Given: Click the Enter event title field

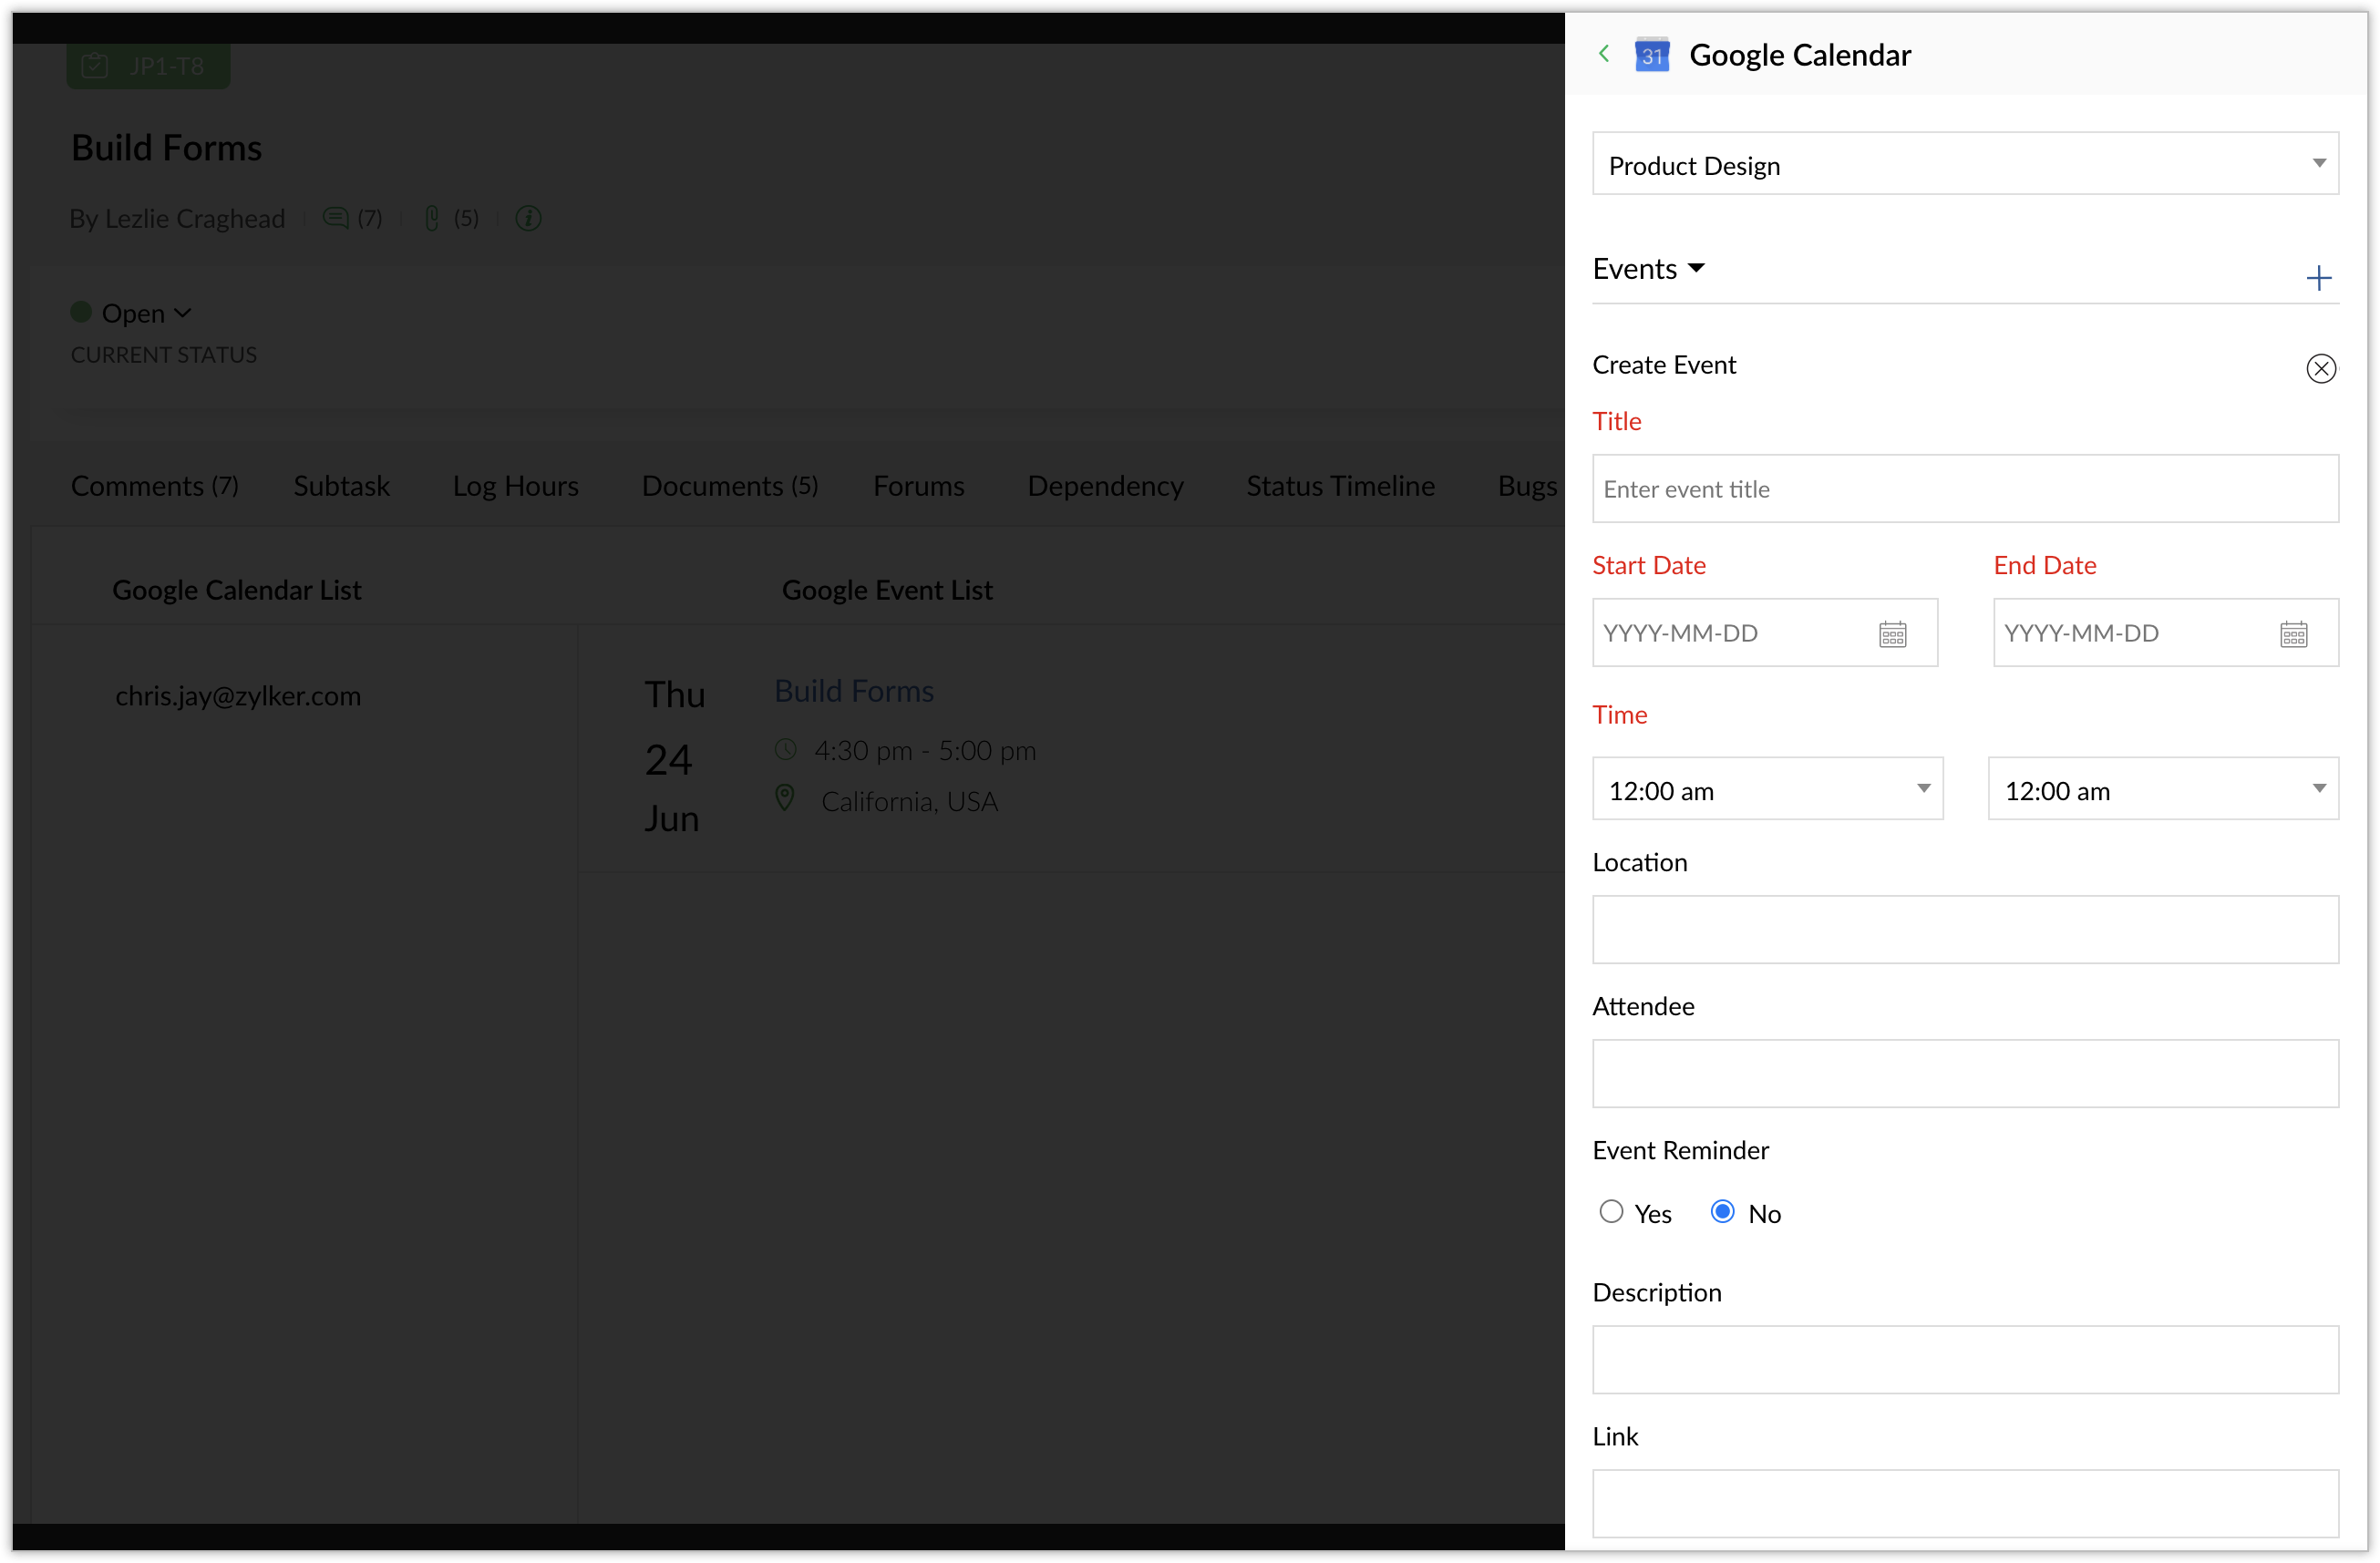Looking at the screenshot, I should (x=1964, y=489).
